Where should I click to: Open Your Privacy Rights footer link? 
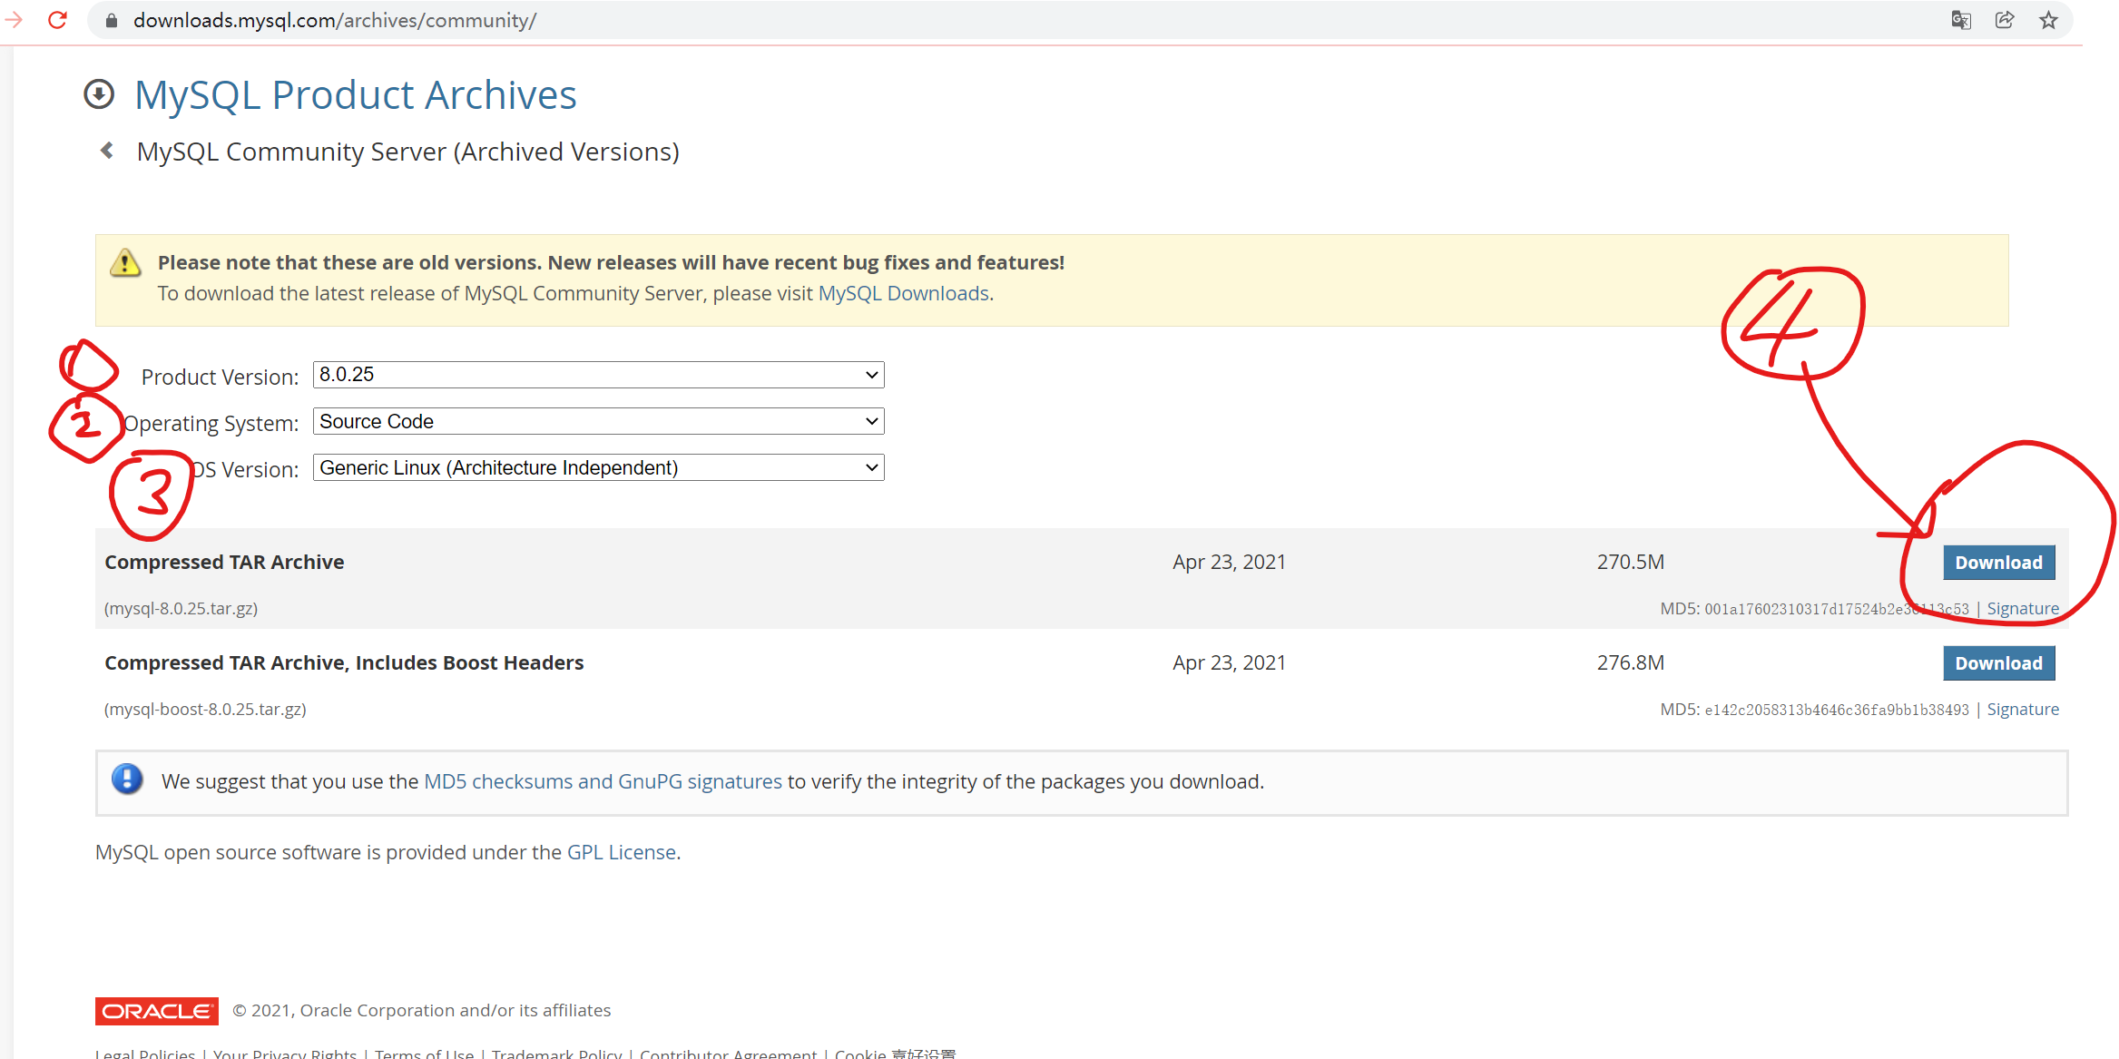click(285, 1053)
